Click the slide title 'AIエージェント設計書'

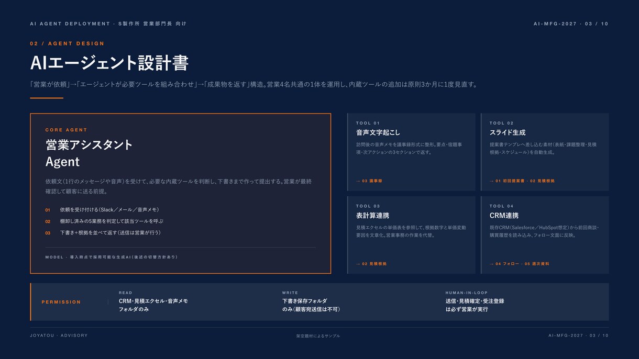coord(109,63)
